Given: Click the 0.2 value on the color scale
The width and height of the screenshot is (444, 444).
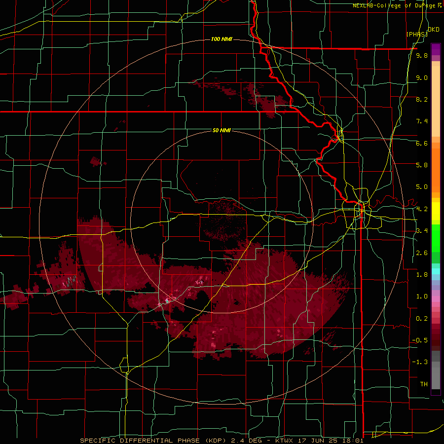Looking at the screenshot, I should click(x=422, y=318).
